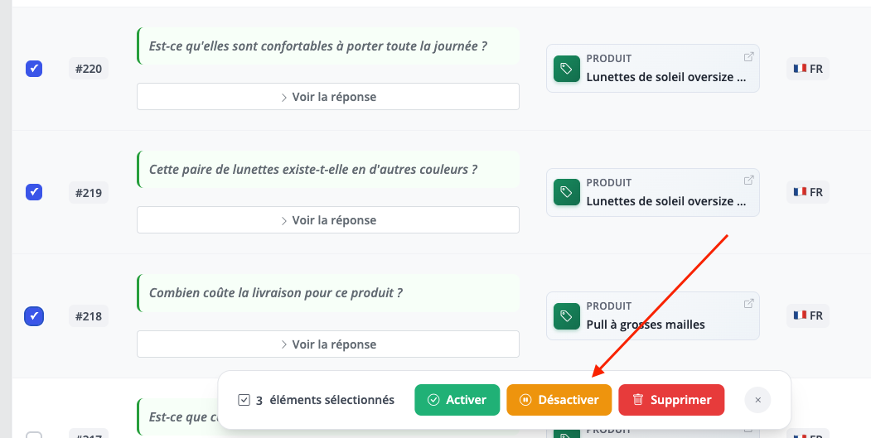The image size is (871, 438).
Task: Click the #218 question ID badge
Action: [x=89, y=315]
